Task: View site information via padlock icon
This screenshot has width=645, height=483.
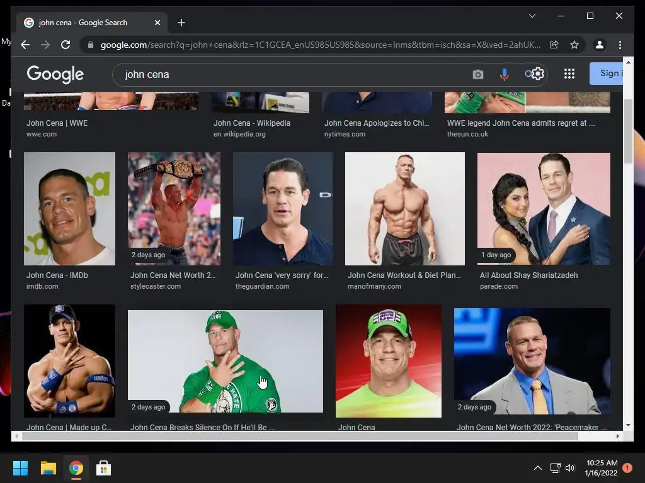Action: pyautogui.click(x=91, y=45)
